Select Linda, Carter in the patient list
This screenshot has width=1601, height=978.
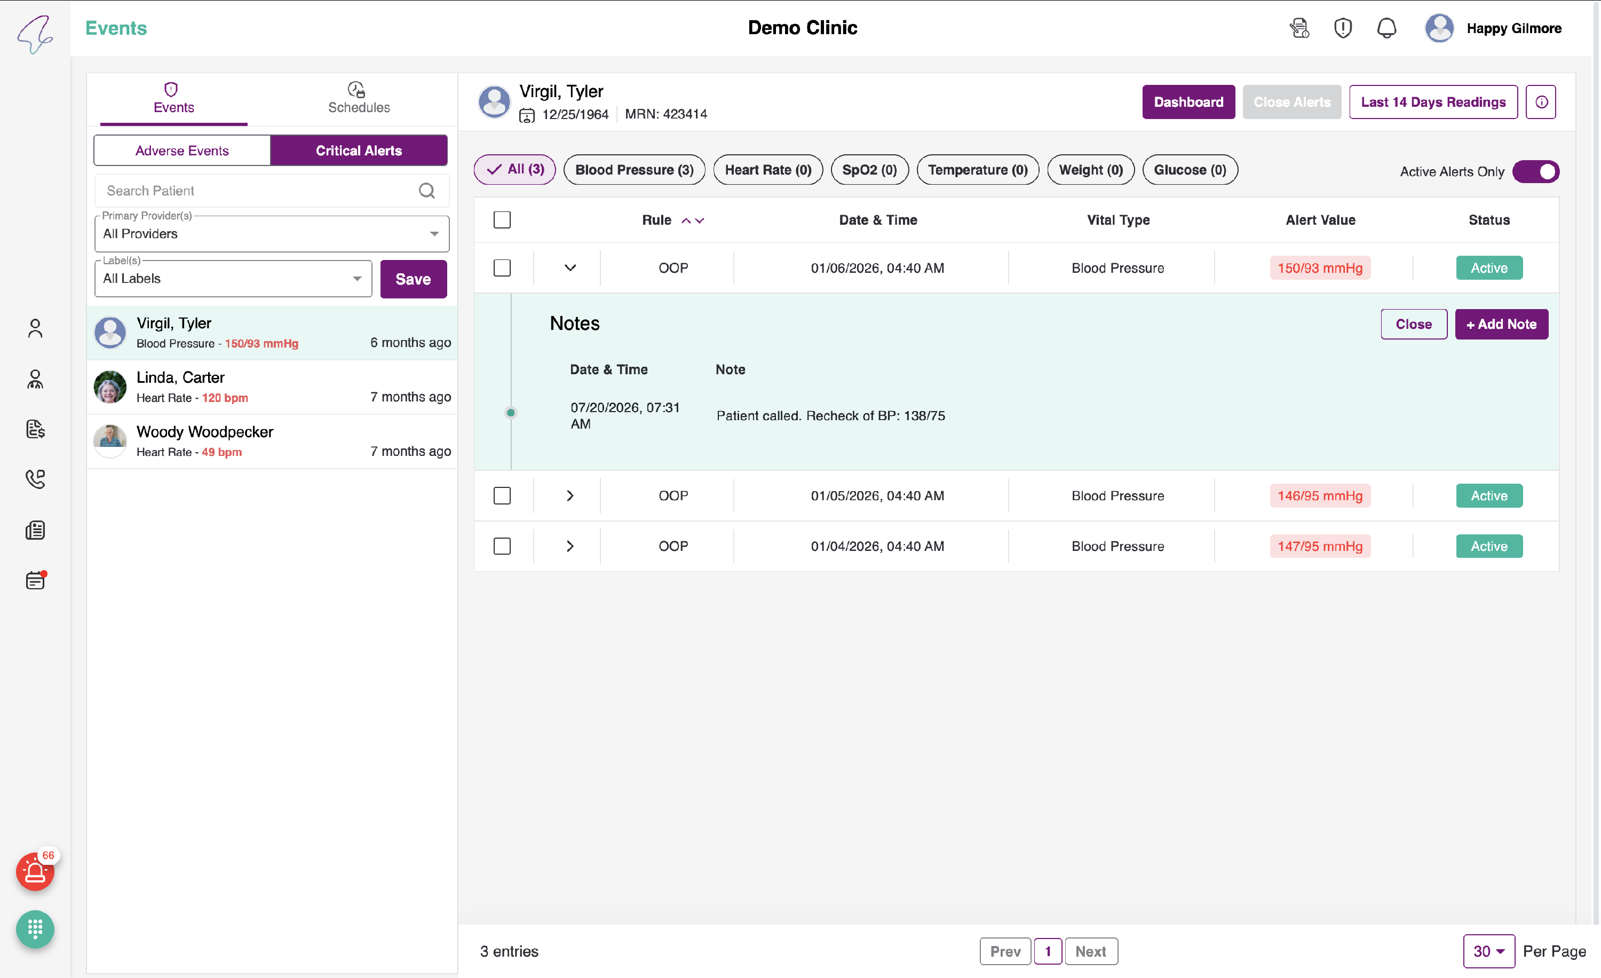click(272, 387)
